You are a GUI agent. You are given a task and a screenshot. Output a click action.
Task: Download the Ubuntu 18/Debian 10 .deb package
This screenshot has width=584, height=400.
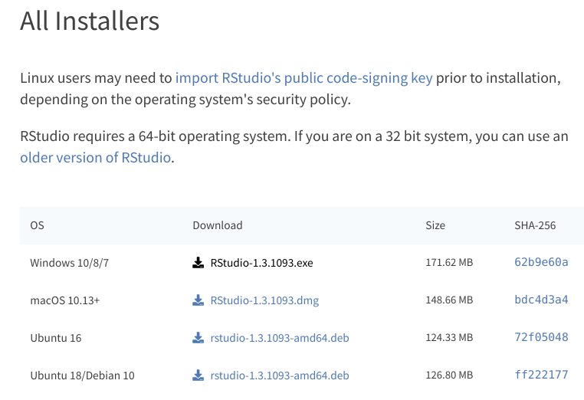pos(279,375)
